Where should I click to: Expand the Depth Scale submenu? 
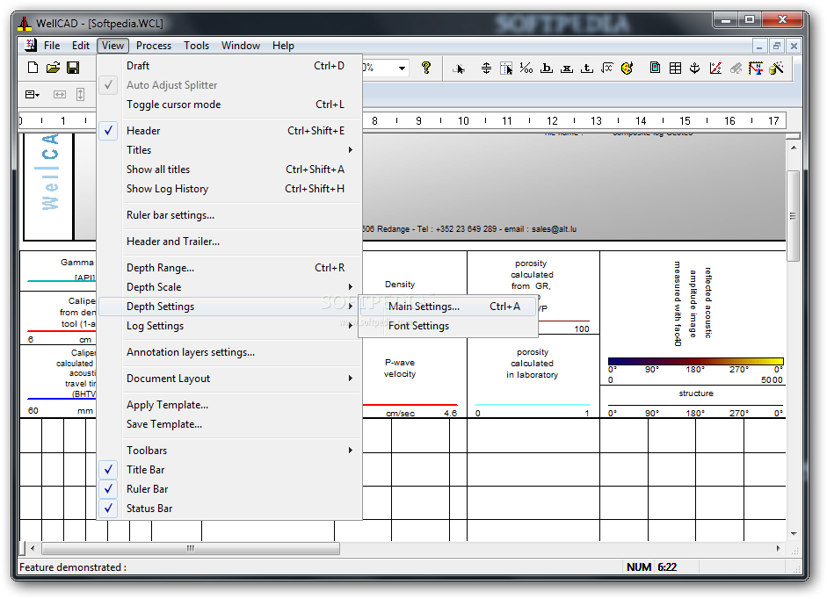[x=230, y=287]
